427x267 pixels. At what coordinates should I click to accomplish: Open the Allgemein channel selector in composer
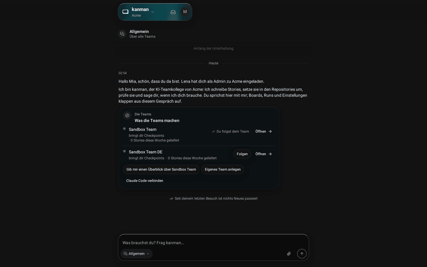[137, 254]
